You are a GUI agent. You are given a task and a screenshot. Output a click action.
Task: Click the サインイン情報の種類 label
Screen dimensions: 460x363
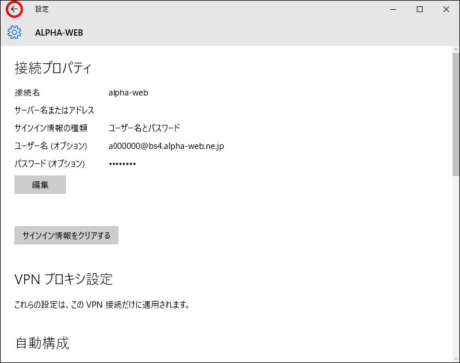[x=51, y=128]
